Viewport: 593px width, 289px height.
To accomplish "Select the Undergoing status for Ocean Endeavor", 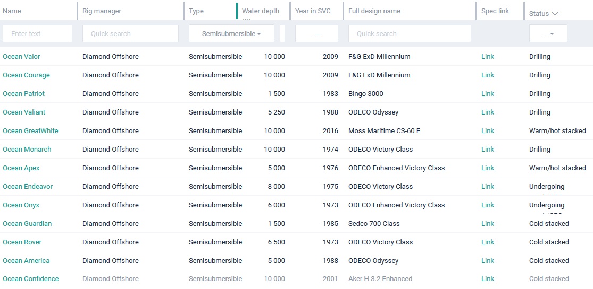I will [547, 186].
